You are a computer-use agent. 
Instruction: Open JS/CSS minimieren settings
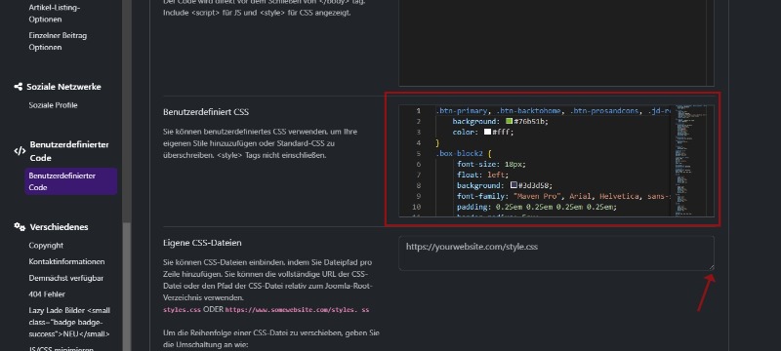click(x=61, y=349)
